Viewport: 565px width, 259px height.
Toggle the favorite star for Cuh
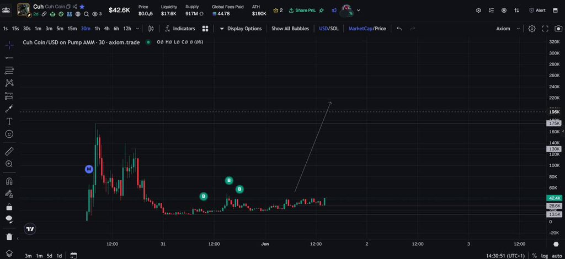82,7
